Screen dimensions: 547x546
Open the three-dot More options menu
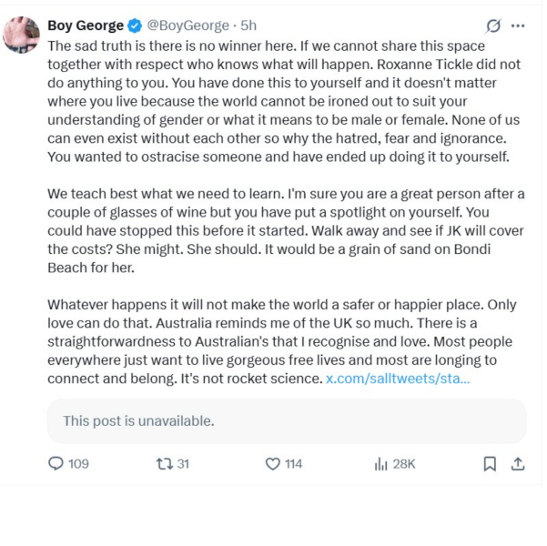518,25
